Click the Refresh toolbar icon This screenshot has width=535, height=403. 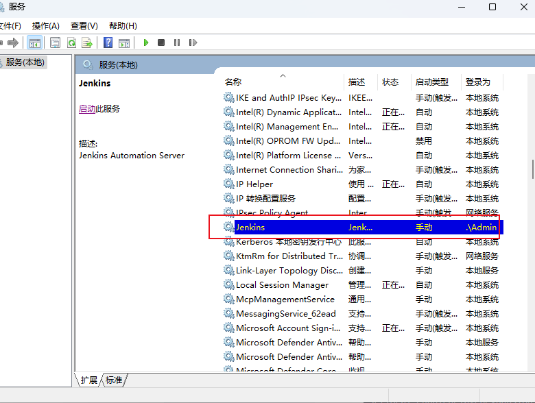coord(71,42)
